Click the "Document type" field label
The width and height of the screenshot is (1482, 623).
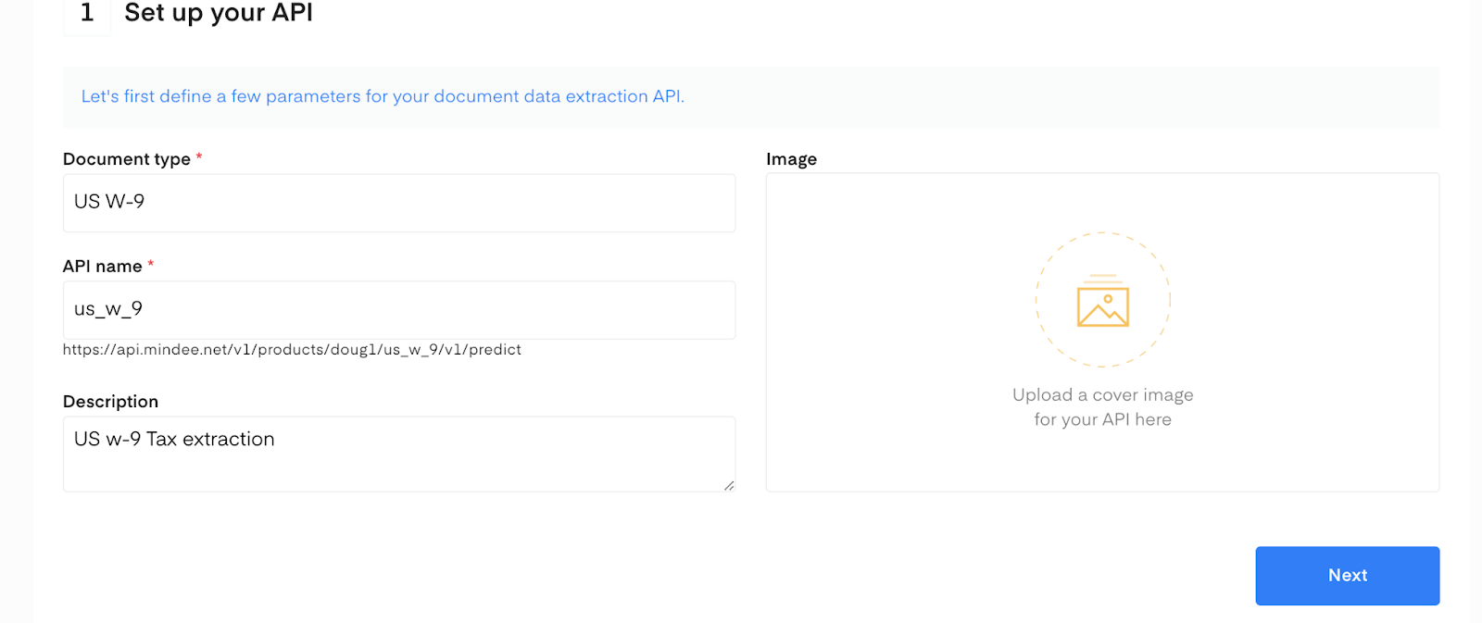(127, 159)
